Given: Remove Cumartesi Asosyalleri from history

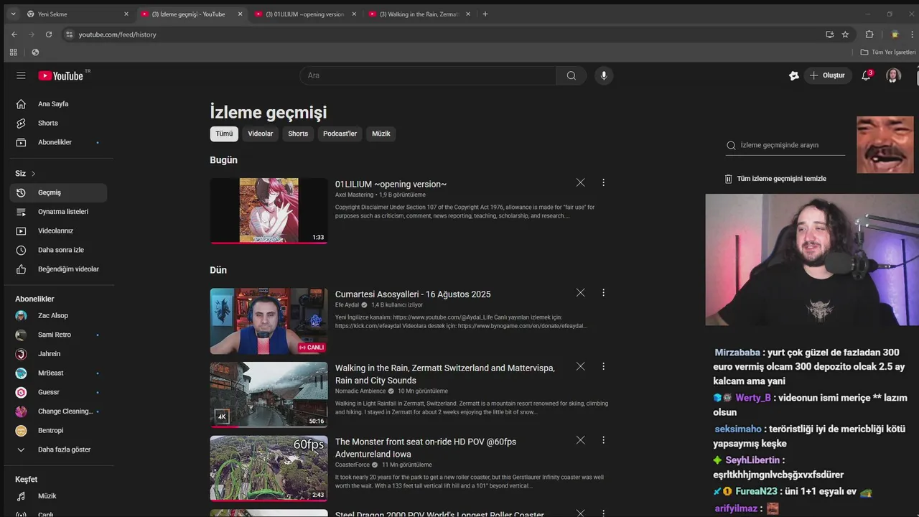Looking at the screenshot, I should [580, 292].
